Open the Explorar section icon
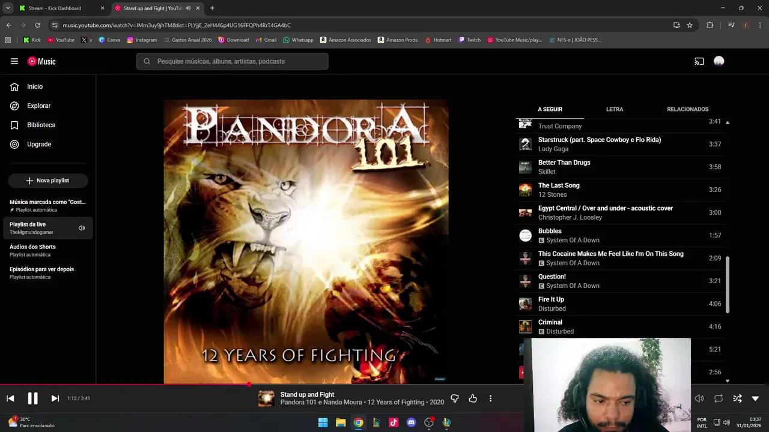 (15, 106)
